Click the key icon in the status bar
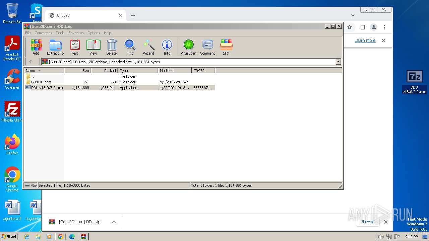Image resolution: width=429 pixels, height=241 pixels. 34,185
